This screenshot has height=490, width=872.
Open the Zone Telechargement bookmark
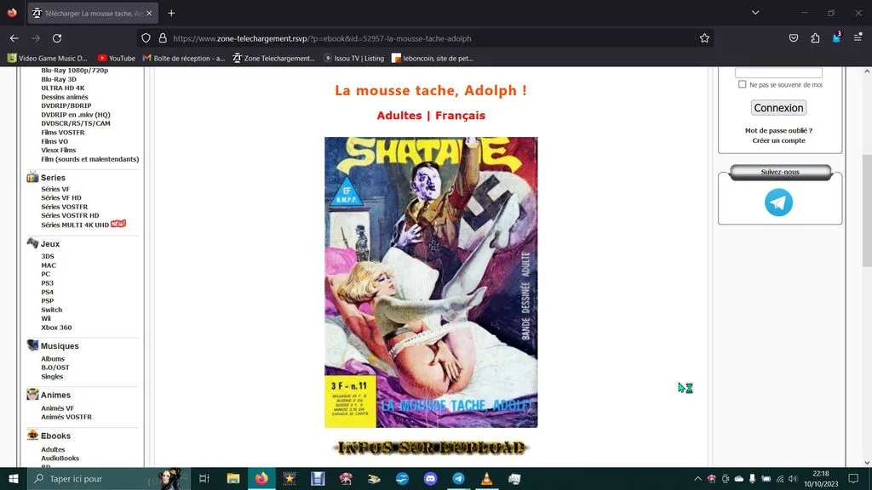273,59
